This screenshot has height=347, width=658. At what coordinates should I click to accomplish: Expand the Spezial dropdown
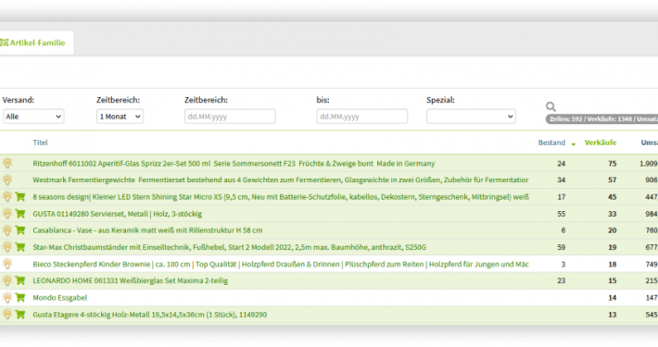point(471,117)
